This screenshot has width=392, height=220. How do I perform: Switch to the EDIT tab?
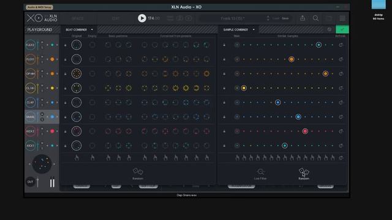click(x=116, y=18)
